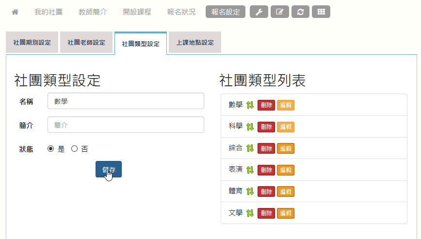This screenshot has width=421, height=239.
Task: Click sort arrows icon next to 表演
Action: click(x=250, y=170)
